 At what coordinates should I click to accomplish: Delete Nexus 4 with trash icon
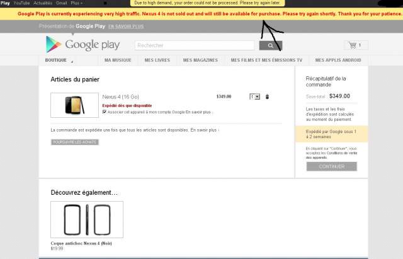click(267, 96)
